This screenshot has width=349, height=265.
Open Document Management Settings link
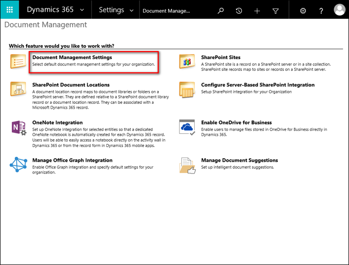tap(72, 58)
